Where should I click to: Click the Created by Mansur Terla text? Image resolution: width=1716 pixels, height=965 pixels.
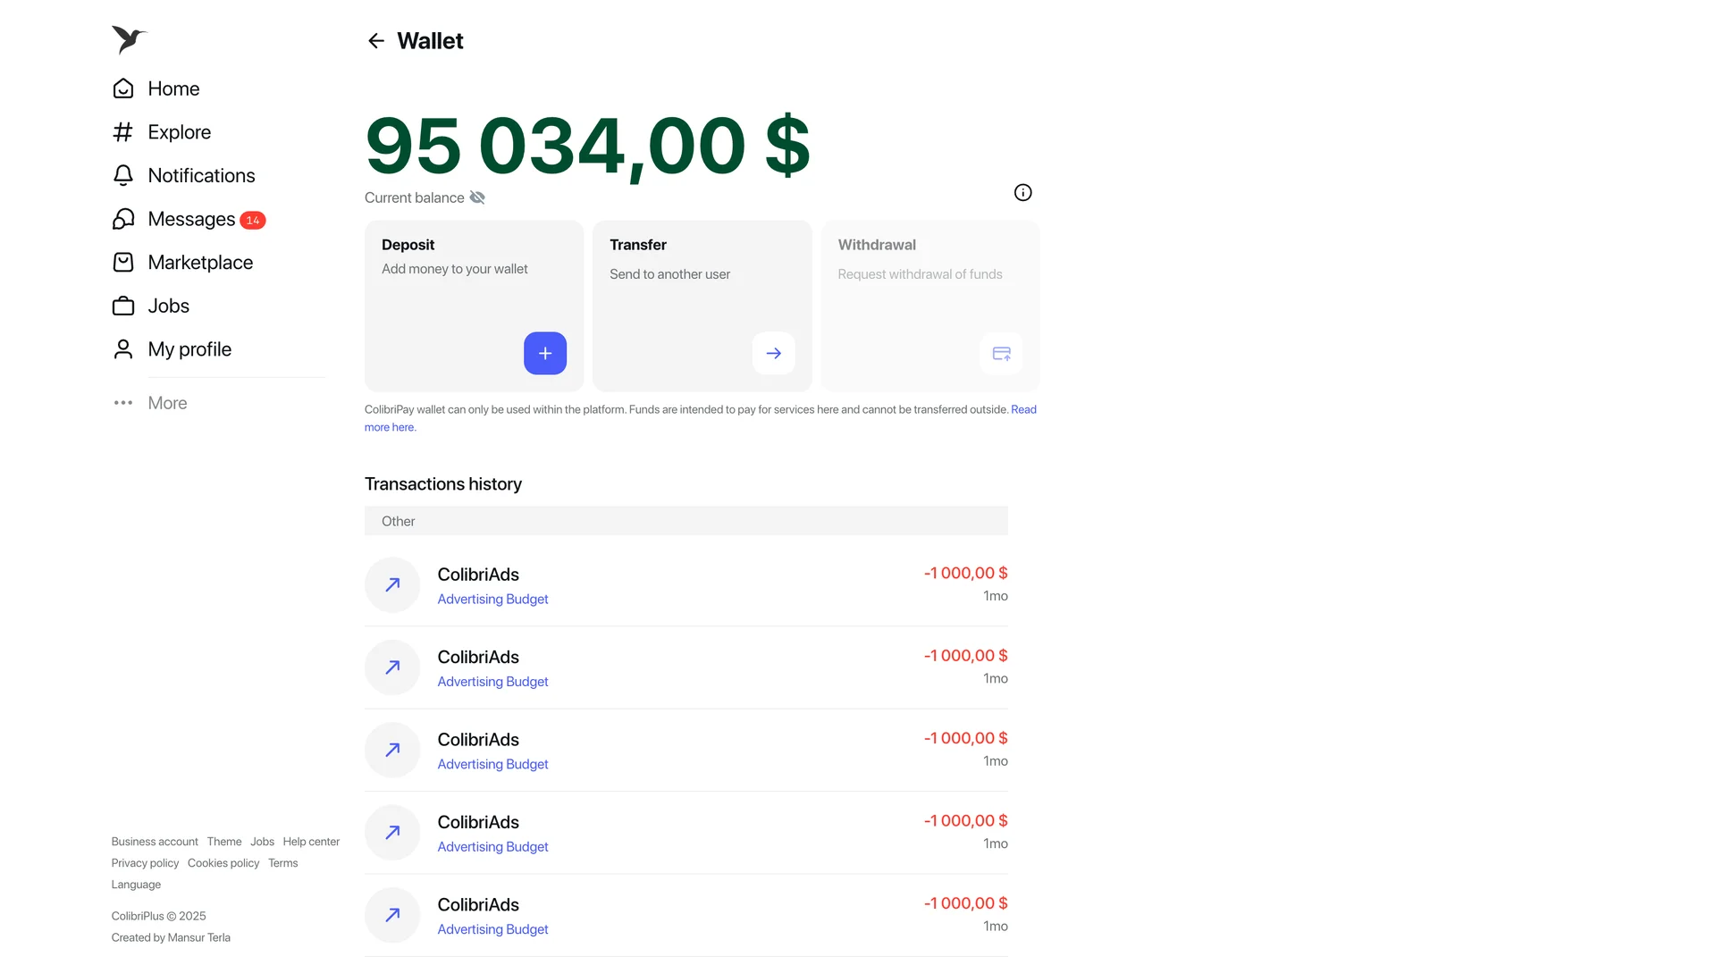click(171, 937)
